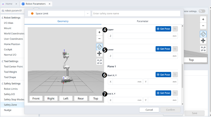Select rotate view tool in dialog preview
Screen dimensions: 211x117
(99, 47)
